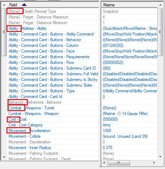Select Movement - Acceleration field
Image resolution: width=165 pixels, height=169 pixels.
30,131
